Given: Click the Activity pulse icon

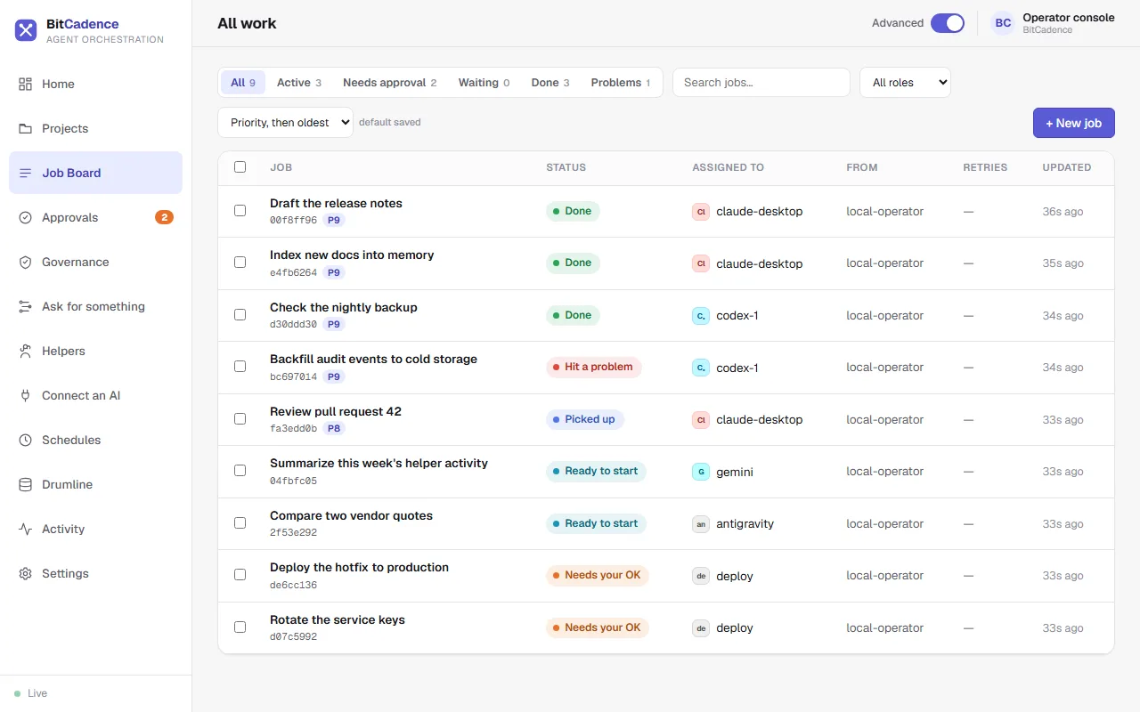Looking at the screenshot, I should [25, 529].
